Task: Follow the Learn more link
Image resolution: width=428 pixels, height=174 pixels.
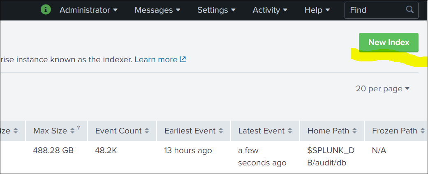Action: (x=156, y=59)
